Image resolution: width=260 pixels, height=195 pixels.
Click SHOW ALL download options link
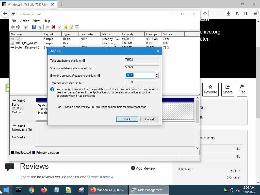point(185,169)
